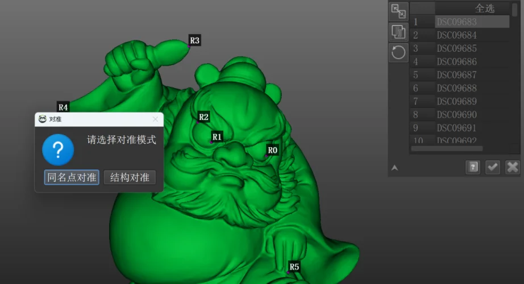Click the horizontal scrollbar under the image list
Viewport: 524px width, 284px height.
click(x=447, y=149)
